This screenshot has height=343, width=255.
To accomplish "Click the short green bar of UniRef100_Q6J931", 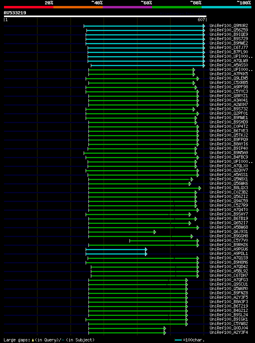I will coord(122,232).
